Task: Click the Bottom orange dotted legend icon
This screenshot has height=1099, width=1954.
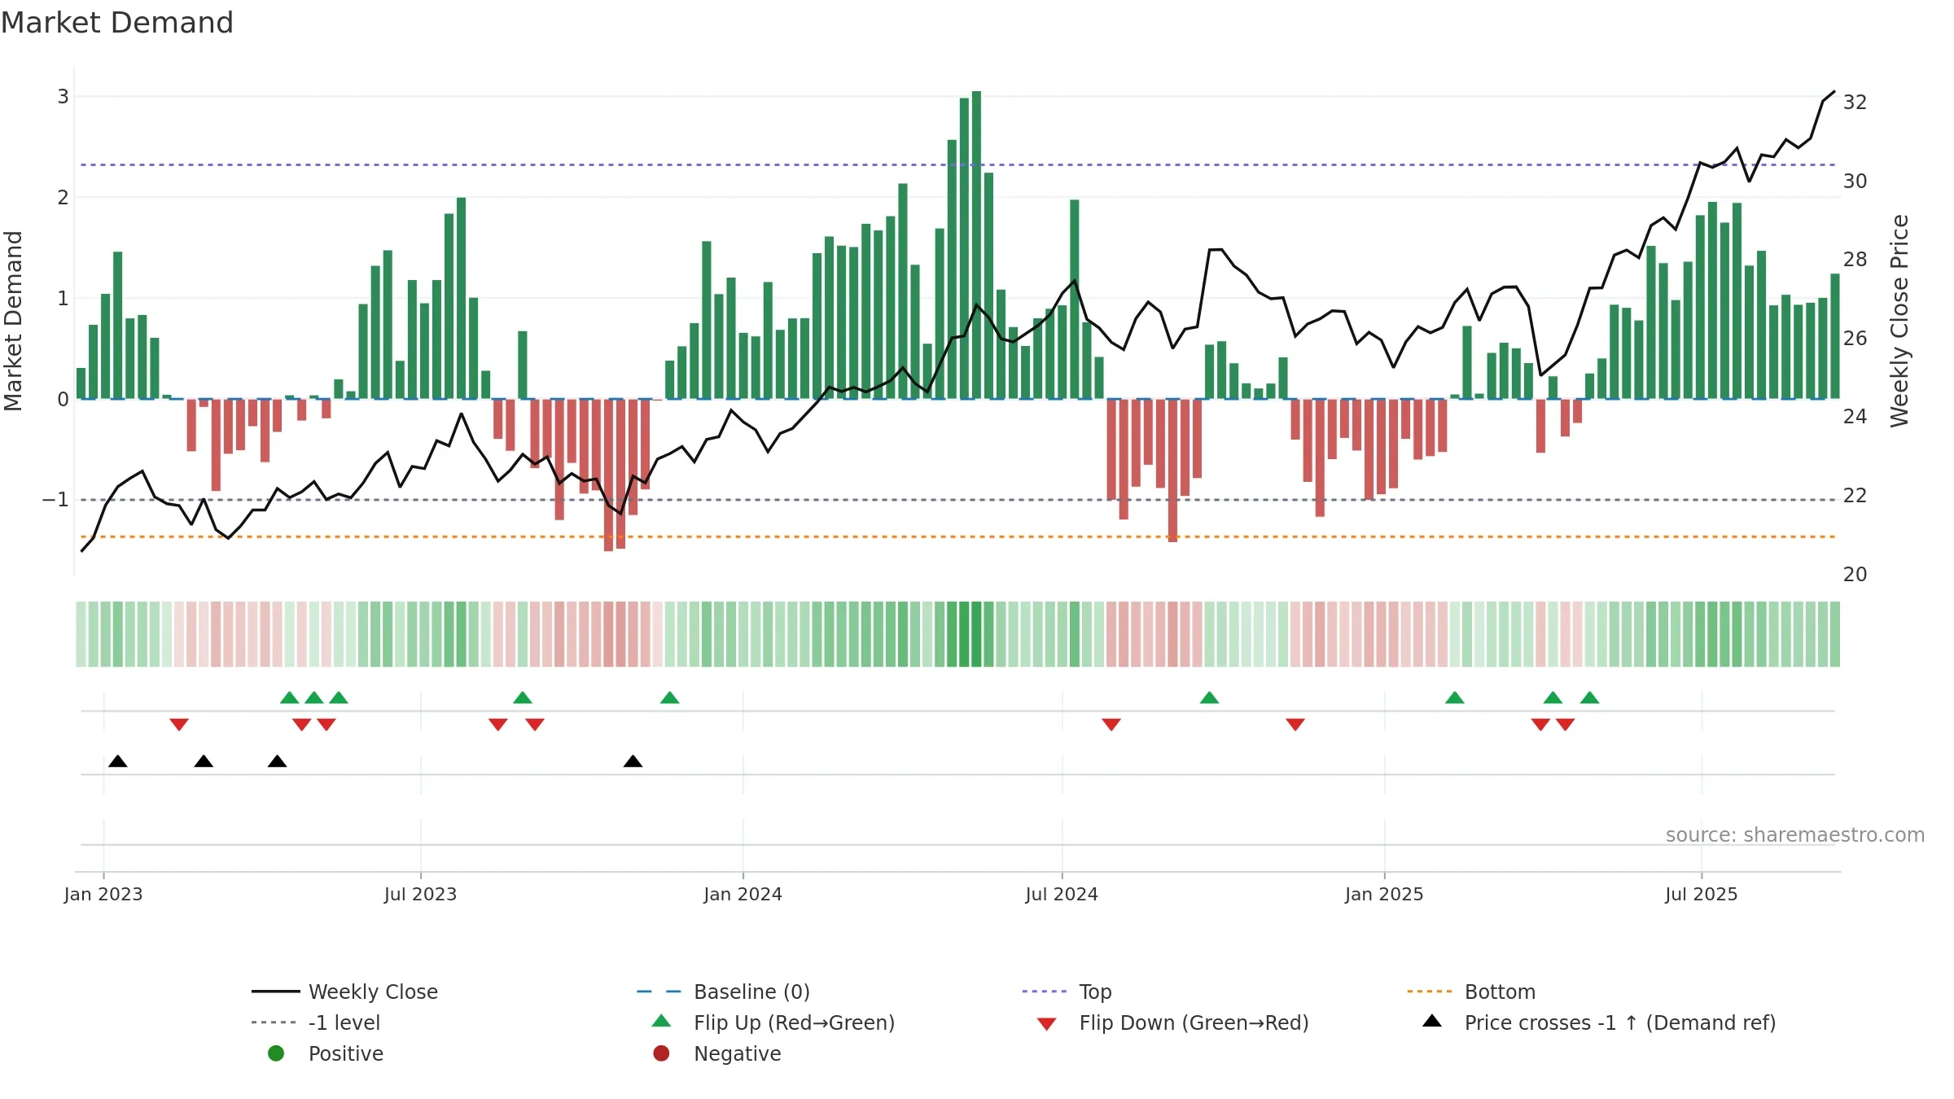Action: tap(1429, 992)
